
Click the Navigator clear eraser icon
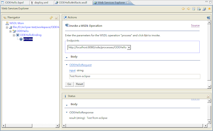coord(57,18)
